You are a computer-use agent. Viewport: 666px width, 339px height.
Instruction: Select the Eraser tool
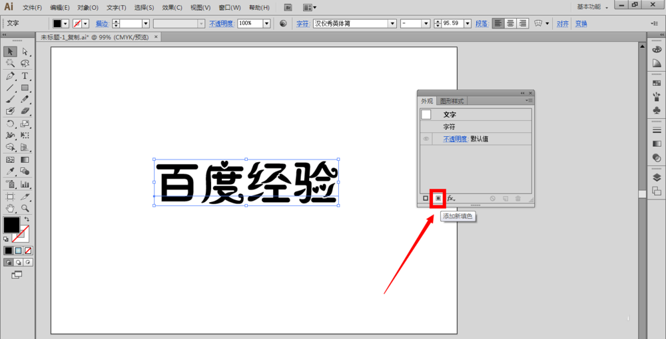coord(25,110)
